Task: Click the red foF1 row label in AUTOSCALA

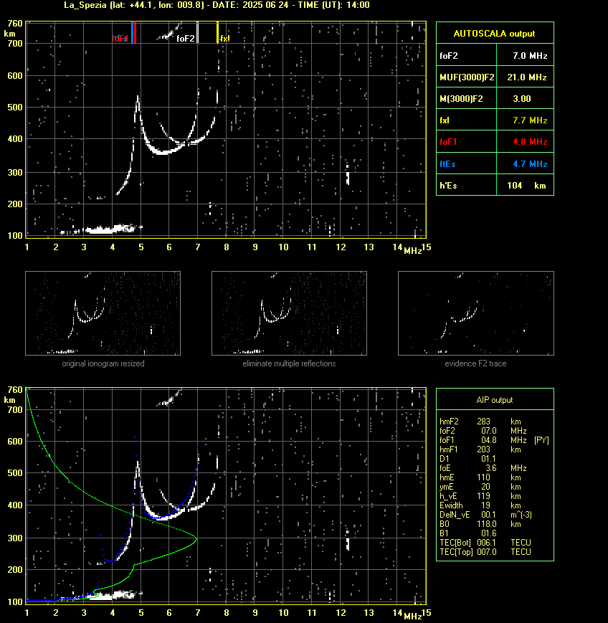Action: [448, 141]
